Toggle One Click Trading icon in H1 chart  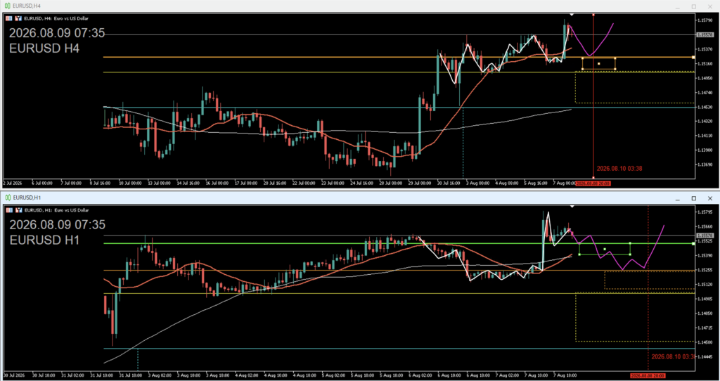pos(19,209)
